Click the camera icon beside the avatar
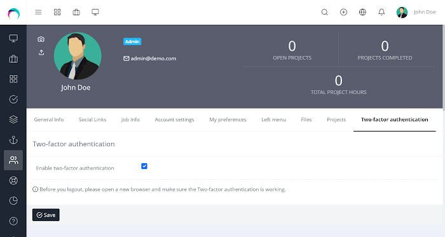This screenshot has width=445, height=237. pos(41,39)
